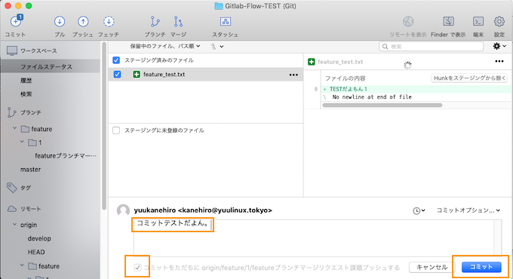Click the search (検索) input field
This screenshot has height=279, width=513.
coord(431,47)
